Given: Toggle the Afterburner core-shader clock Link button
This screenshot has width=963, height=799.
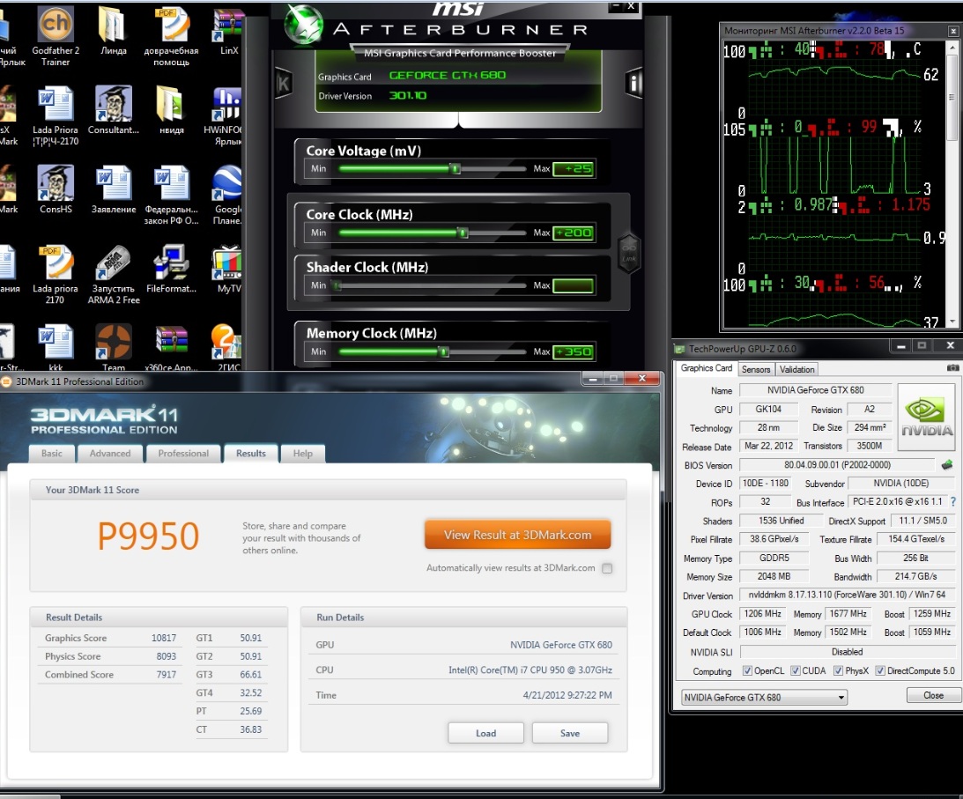Looking at the screenshot, I should pos(629,252).
